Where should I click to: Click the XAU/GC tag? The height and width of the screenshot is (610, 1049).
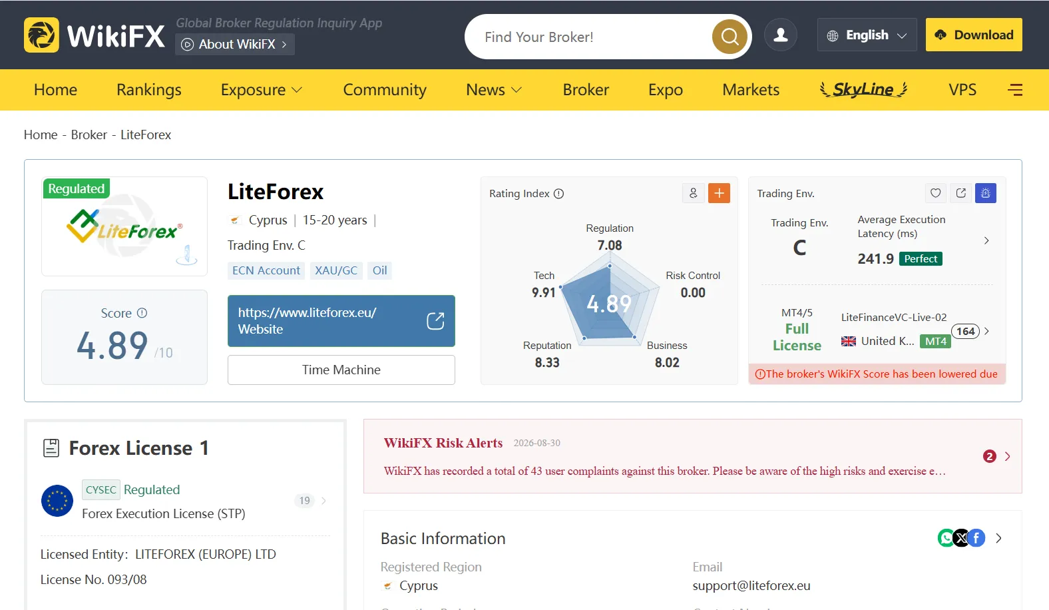[x=336, y=270]
